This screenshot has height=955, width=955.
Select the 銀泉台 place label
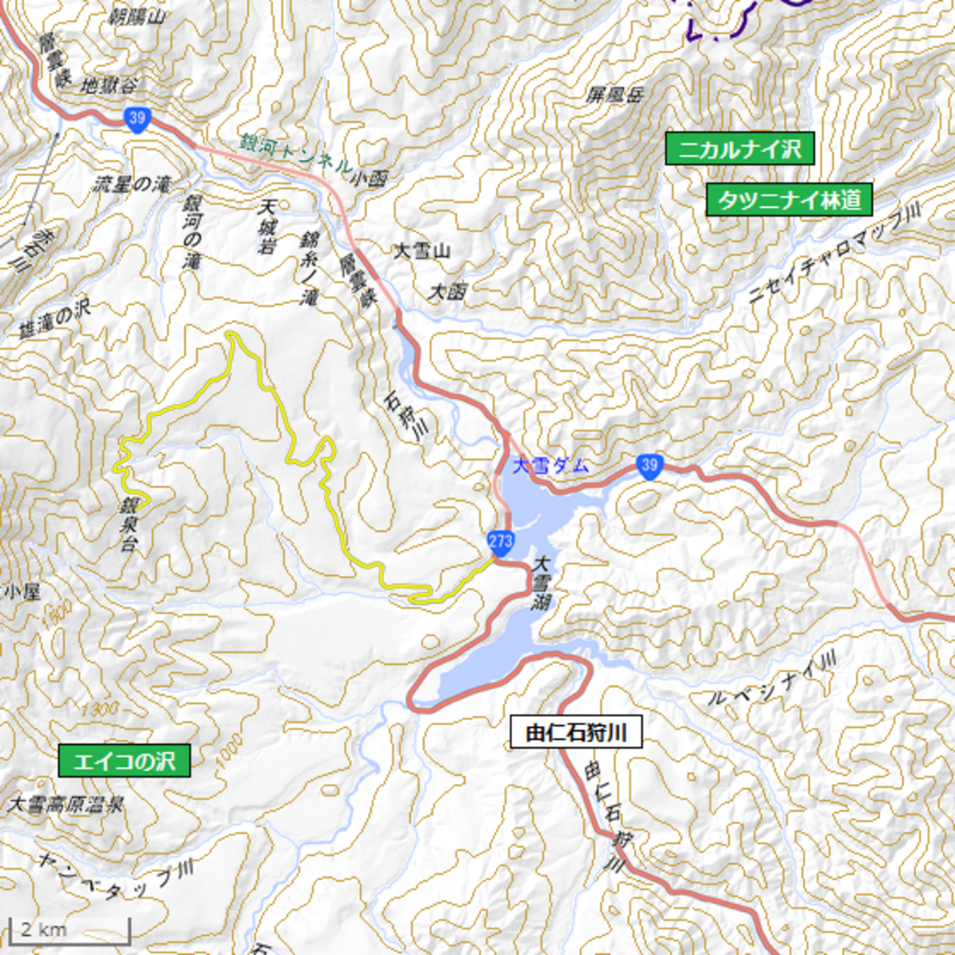[129, 525]
